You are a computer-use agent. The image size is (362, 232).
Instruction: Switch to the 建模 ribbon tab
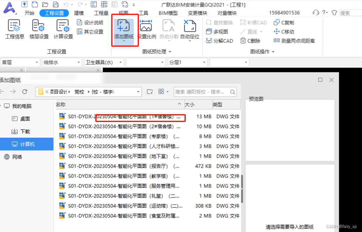click(79, 13)
